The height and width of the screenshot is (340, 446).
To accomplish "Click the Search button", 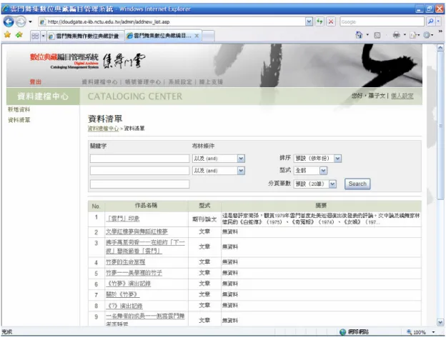I will click(x=357, y=184).
